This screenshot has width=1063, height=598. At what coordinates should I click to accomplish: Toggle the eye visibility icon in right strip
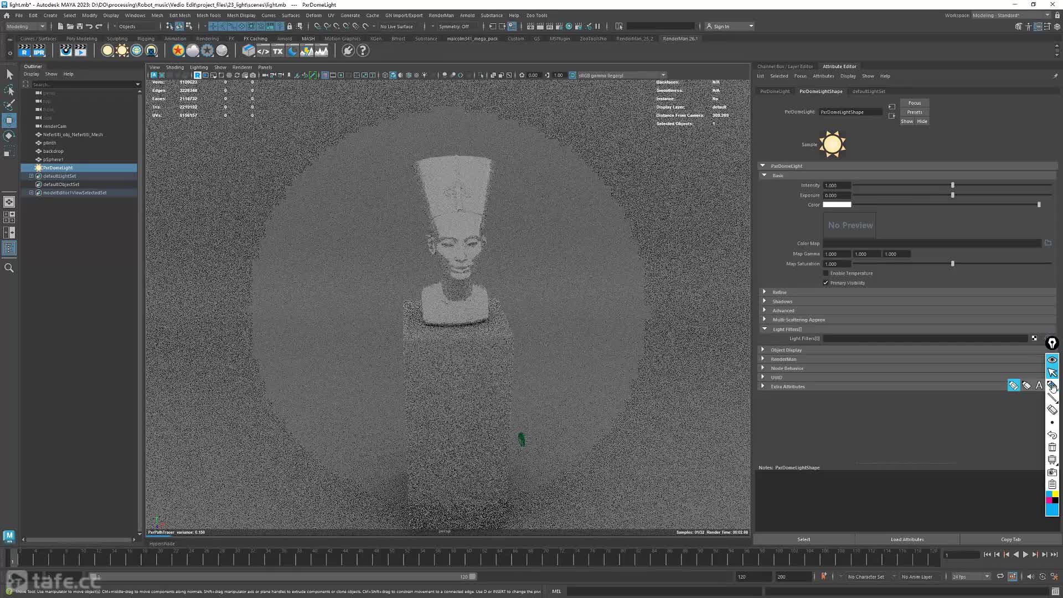(x=1052, y=360)
